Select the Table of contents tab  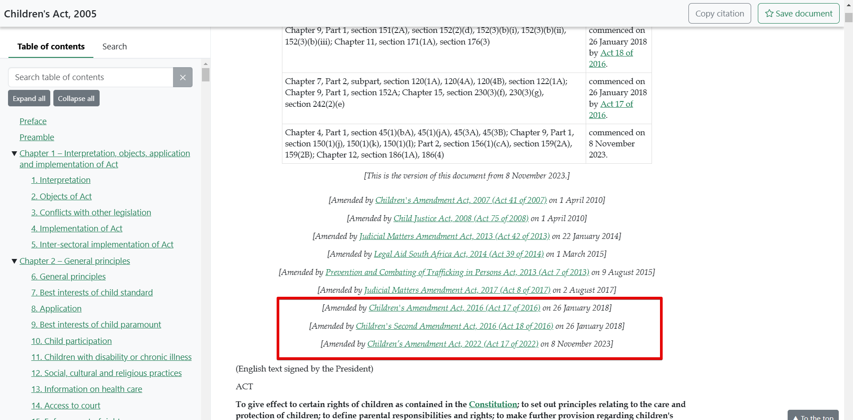click(x=51, y=47)
